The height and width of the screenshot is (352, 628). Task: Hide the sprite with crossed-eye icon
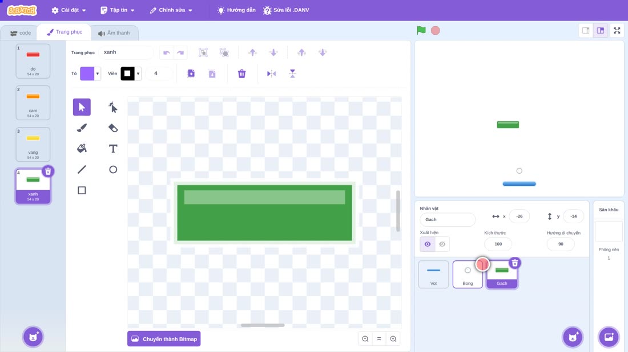(x=442, y=244)
